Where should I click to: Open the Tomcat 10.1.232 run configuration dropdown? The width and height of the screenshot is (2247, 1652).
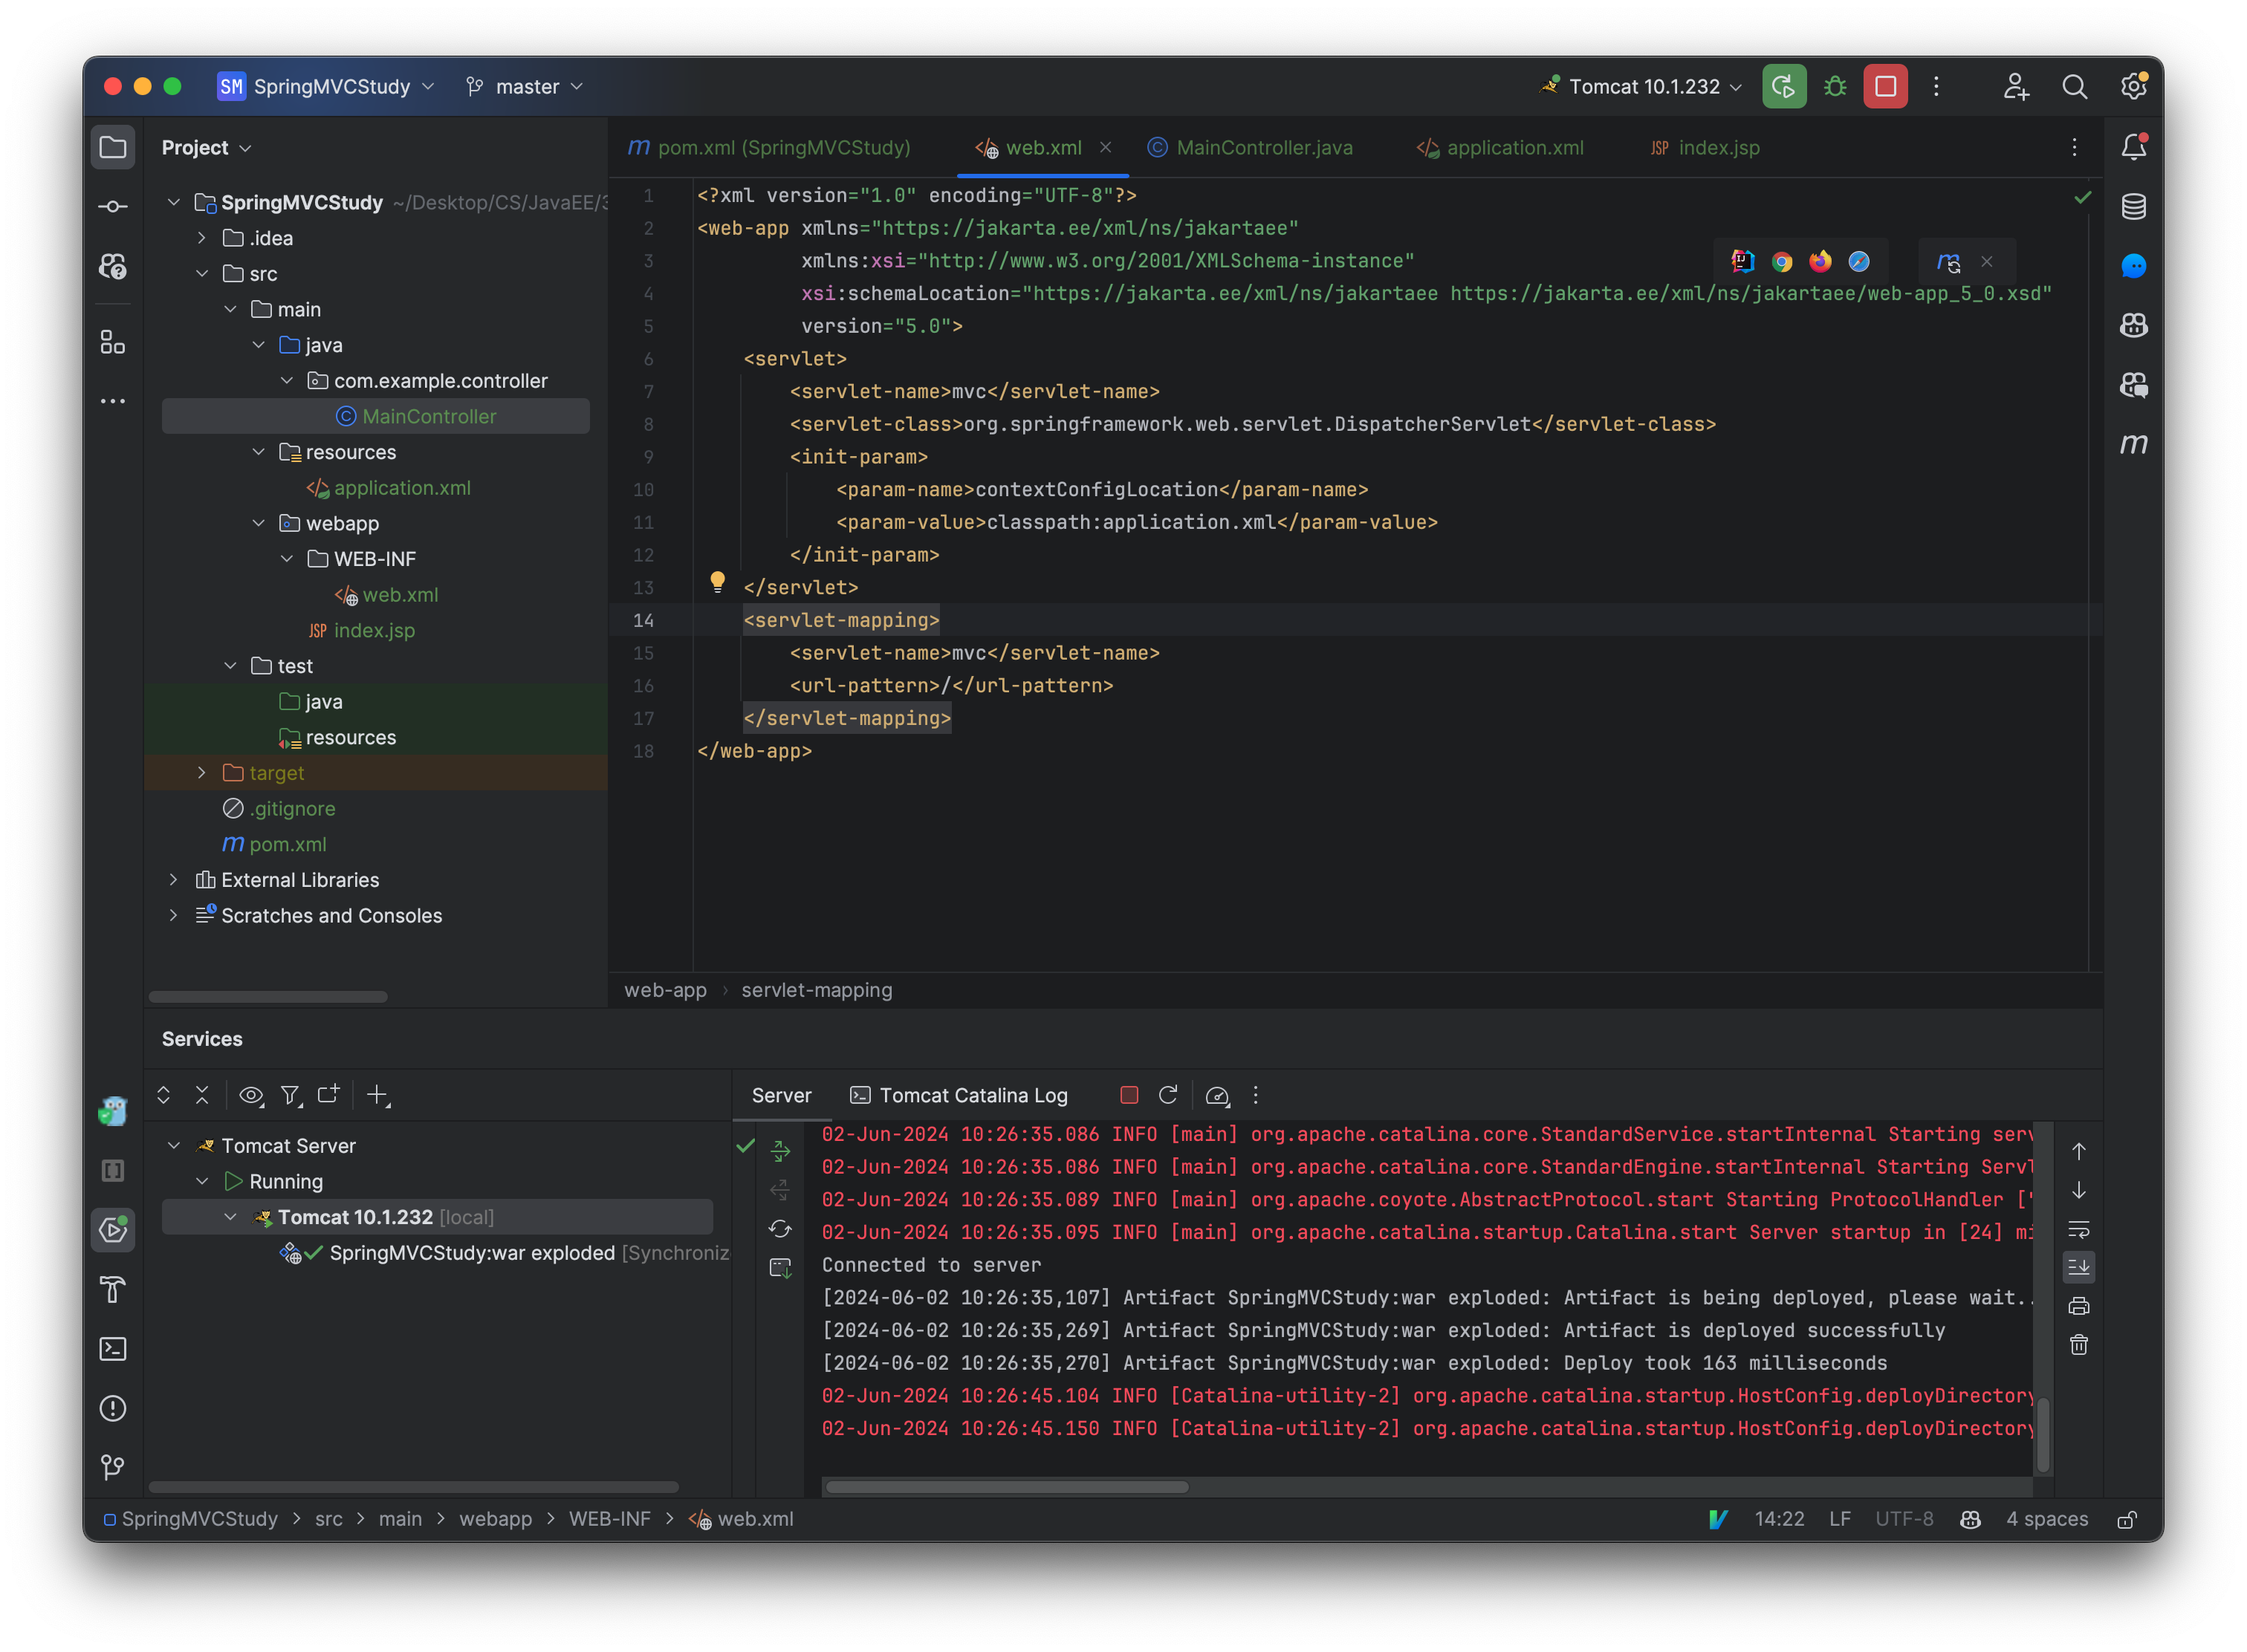pyautogui.click(x=1640, y=86)
